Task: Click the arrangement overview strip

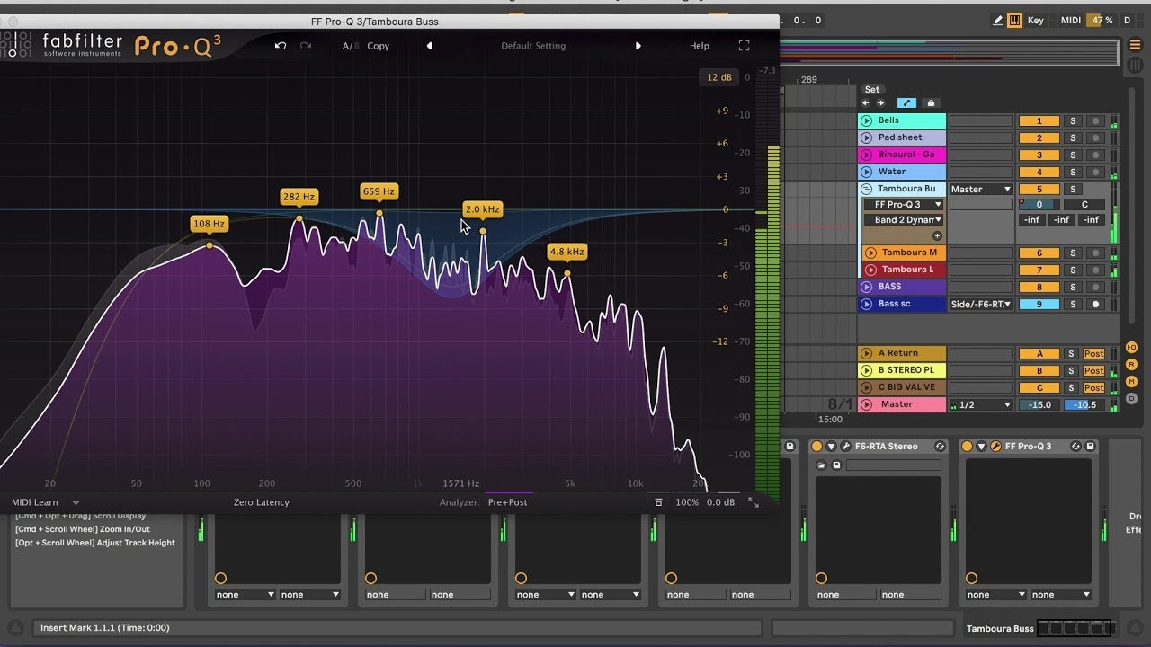Action: (949, 52)
